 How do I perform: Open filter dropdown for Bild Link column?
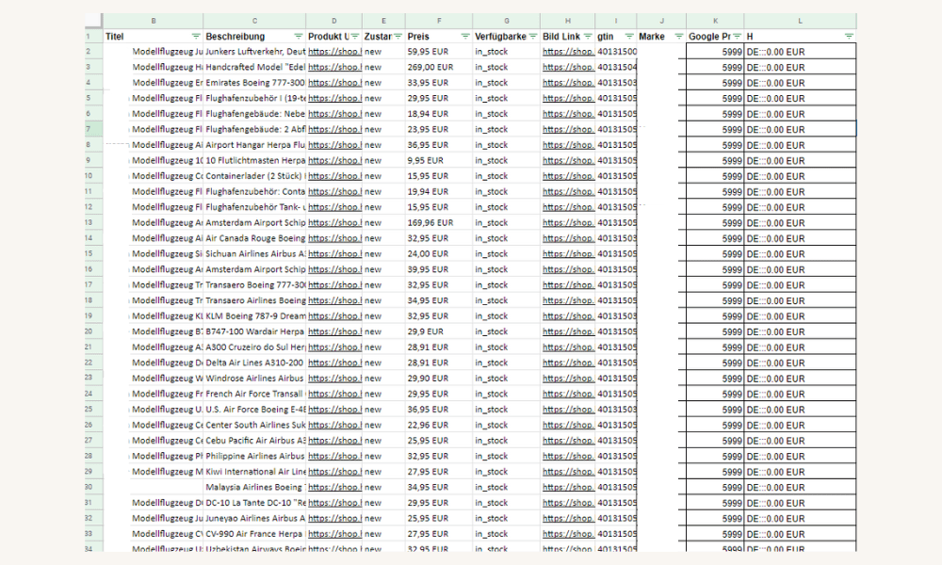coord(588,36)
